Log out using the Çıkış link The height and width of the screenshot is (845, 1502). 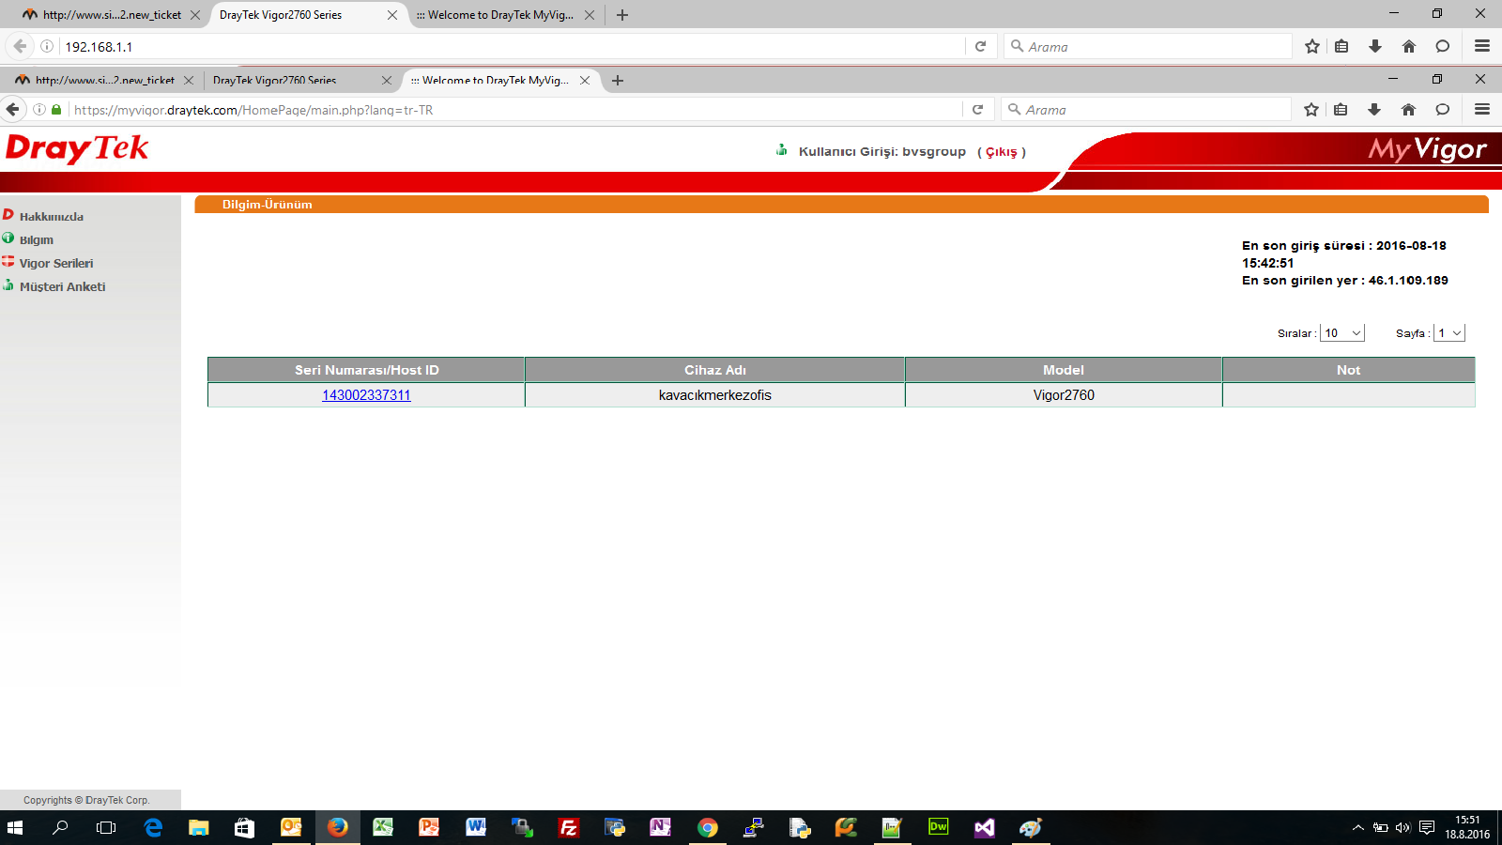1001,152
